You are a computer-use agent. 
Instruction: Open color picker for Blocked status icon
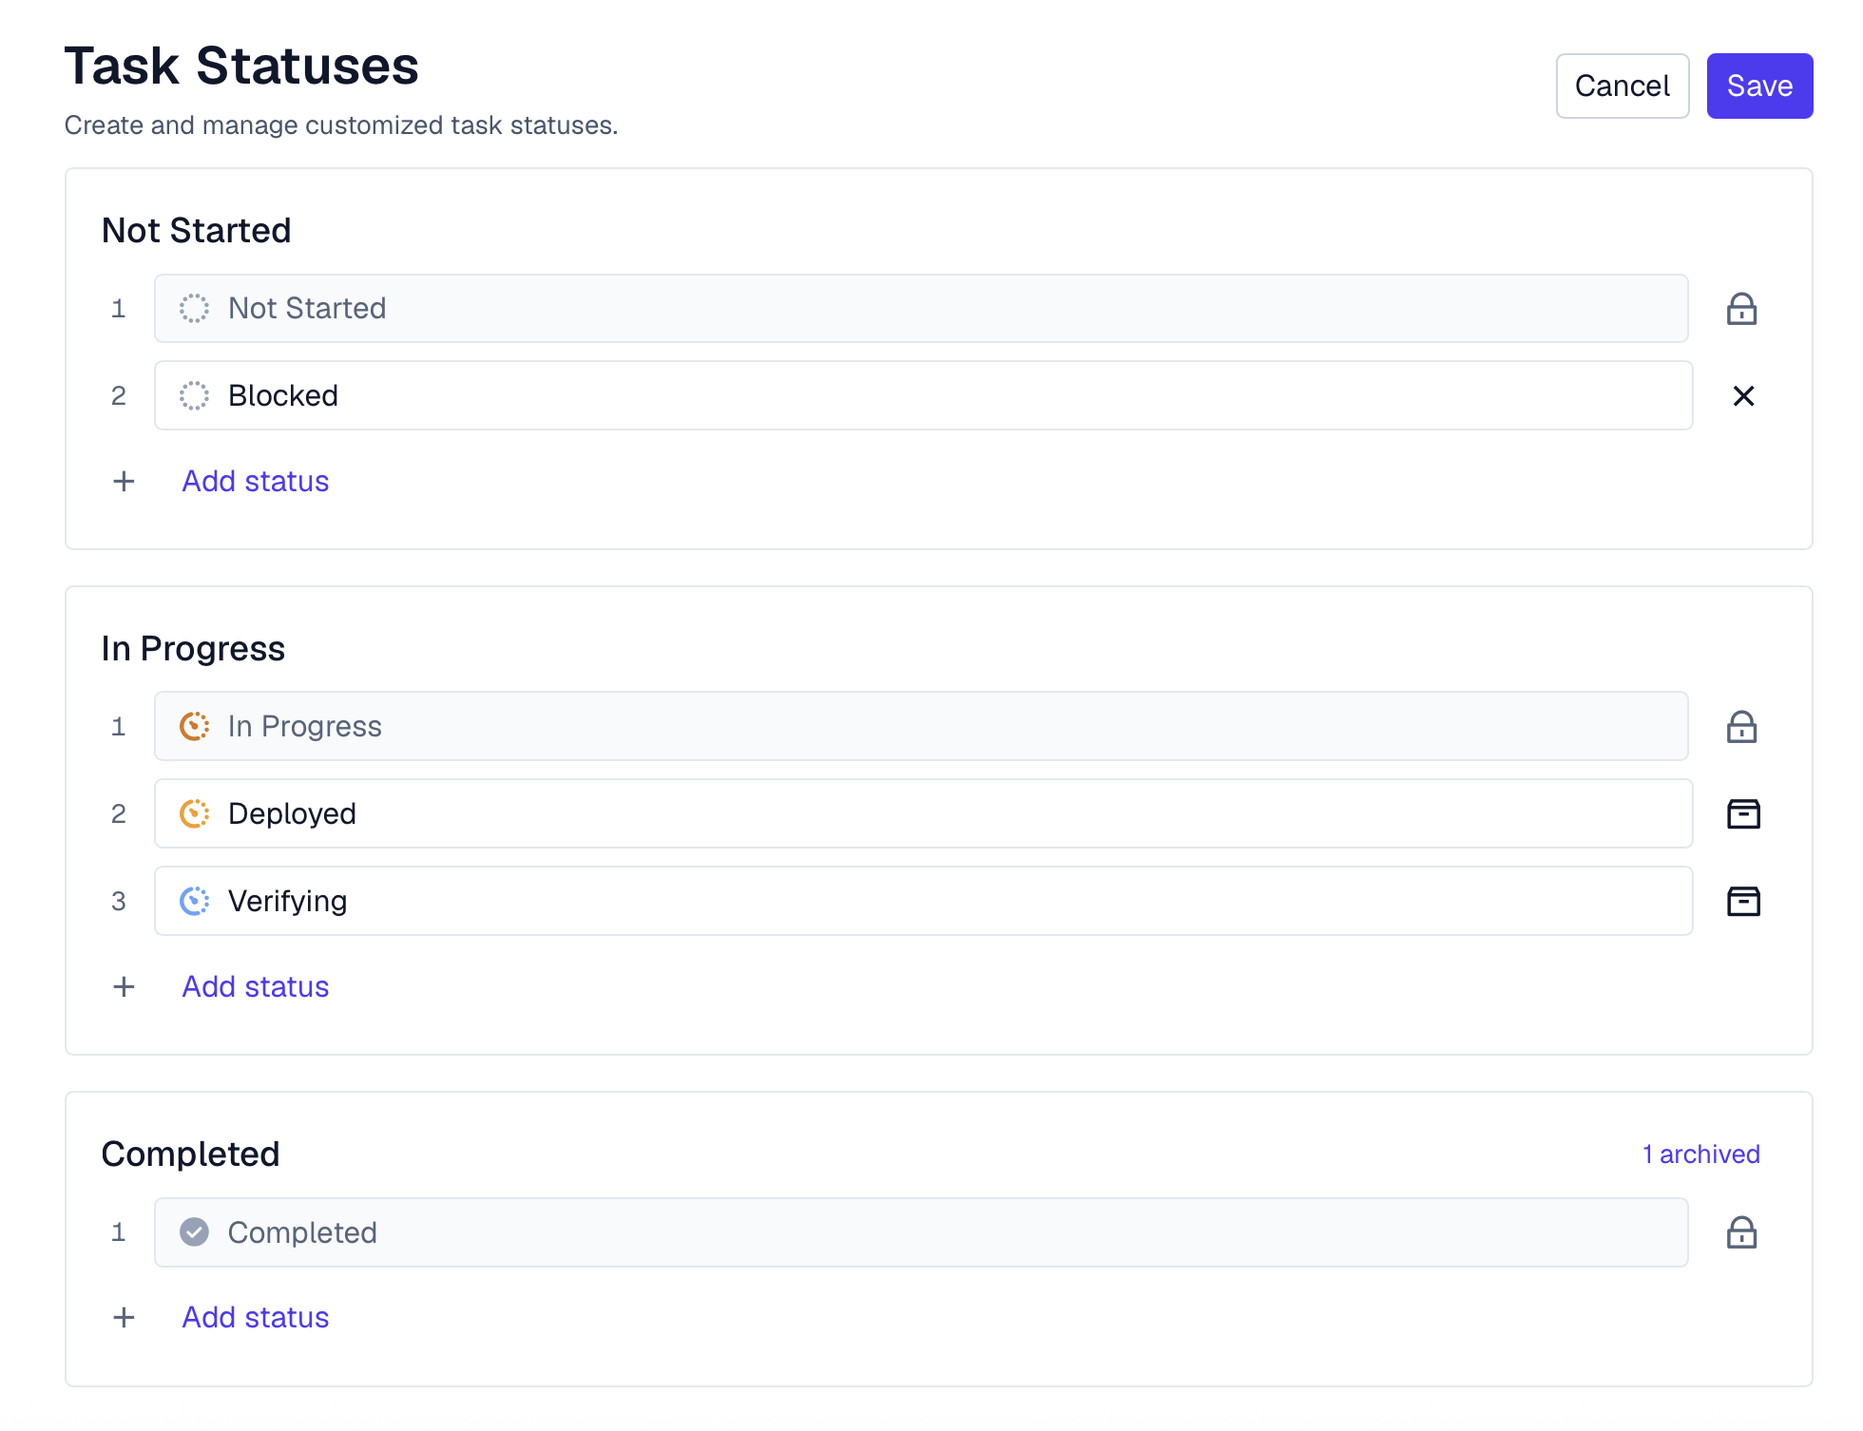point(194,396)
